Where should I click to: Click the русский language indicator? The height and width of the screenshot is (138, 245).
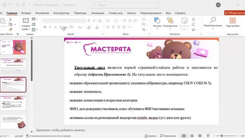coord(19,136)
